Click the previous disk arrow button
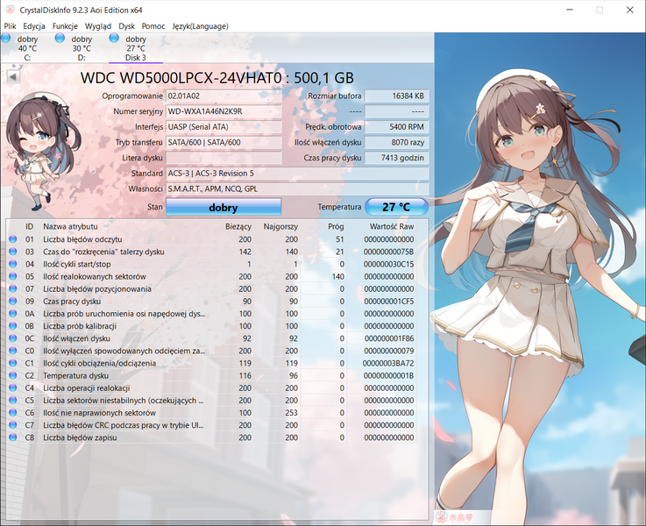Screen dimensions: 646x526 tap(13, 76)
